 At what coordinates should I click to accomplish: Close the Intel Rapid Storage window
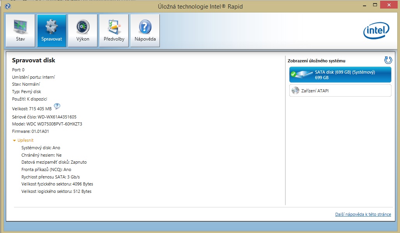click(389, 5)
